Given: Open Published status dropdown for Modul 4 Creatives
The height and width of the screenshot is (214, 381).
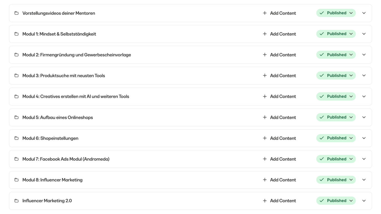Looking at the screenshot, I should pyautogui.click(x=336, y=96).
